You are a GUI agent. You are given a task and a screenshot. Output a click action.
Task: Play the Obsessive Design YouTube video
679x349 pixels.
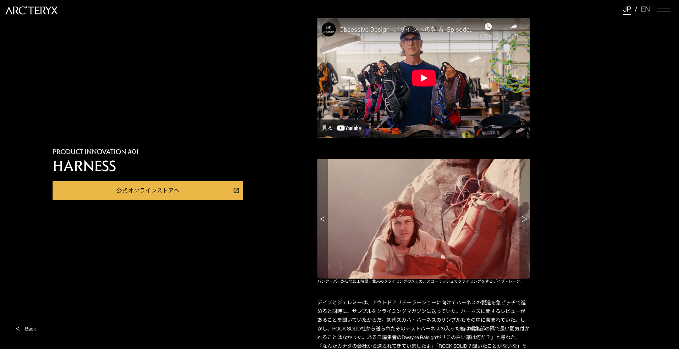click(x=423, y=78)
